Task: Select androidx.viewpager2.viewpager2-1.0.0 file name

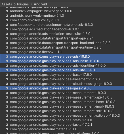Action: tap(41, 11)
